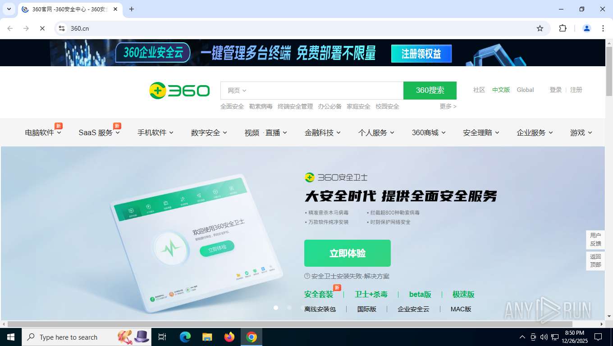The width and height of the screenshot is (613, 346).
Task: Expand the 视频·直播 menu
Action: tap(265, 132)
